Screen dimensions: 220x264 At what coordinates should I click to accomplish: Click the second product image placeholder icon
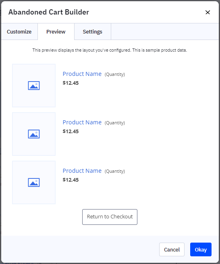tap(34, 134)
